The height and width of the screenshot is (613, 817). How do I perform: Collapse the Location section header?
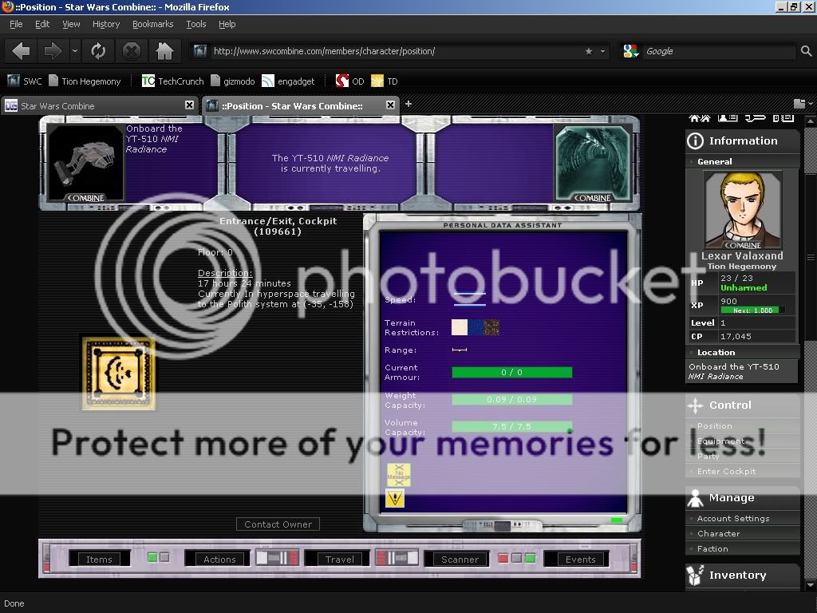click(743, 352)
